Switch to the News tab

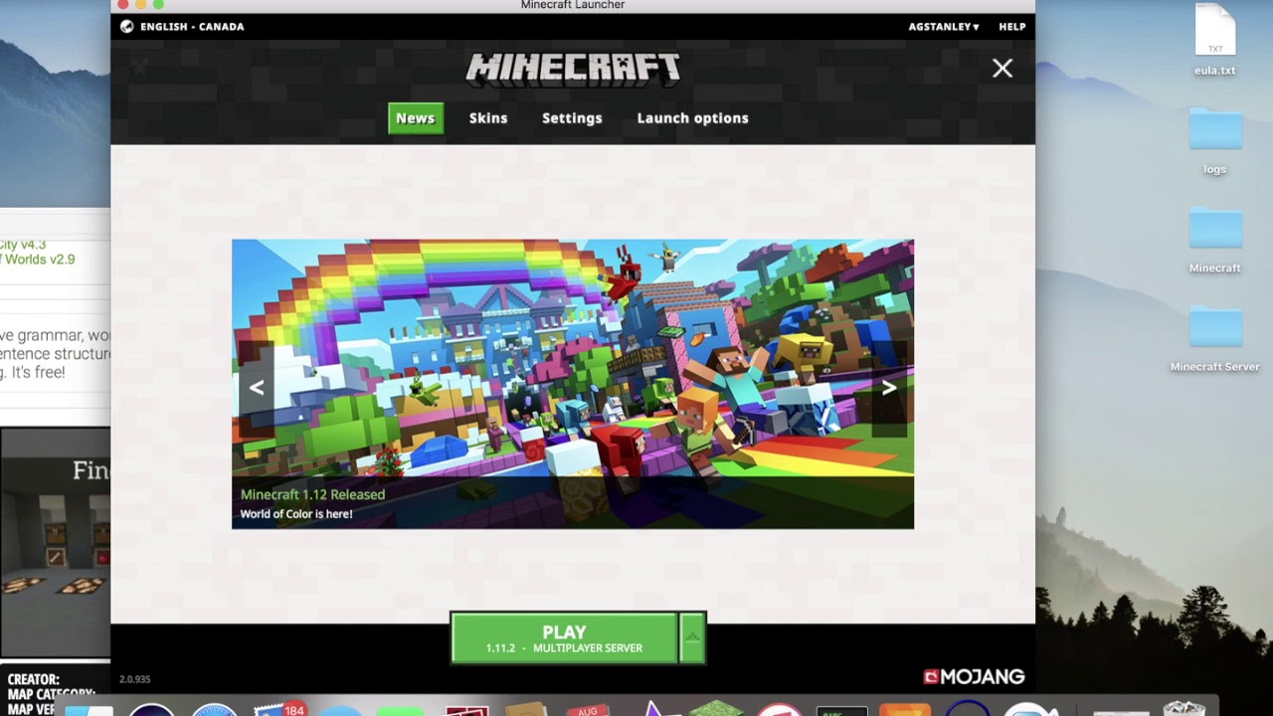tap(415, 118)
